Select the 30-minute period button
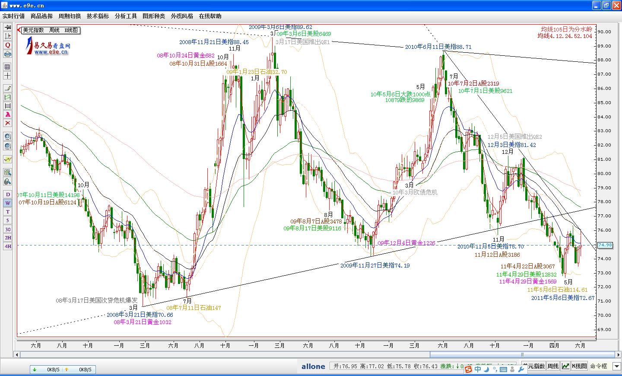This screenshot has width=622, height=376. click(7, 229)
